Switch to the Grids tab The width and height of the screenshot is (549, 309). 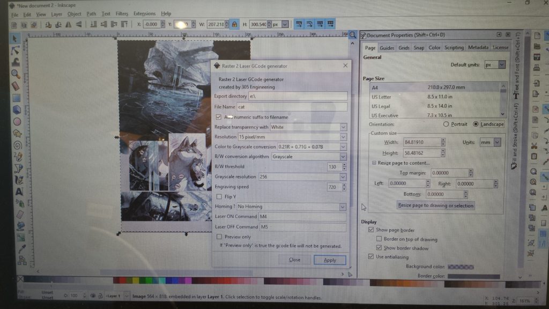tap(403, 48)
